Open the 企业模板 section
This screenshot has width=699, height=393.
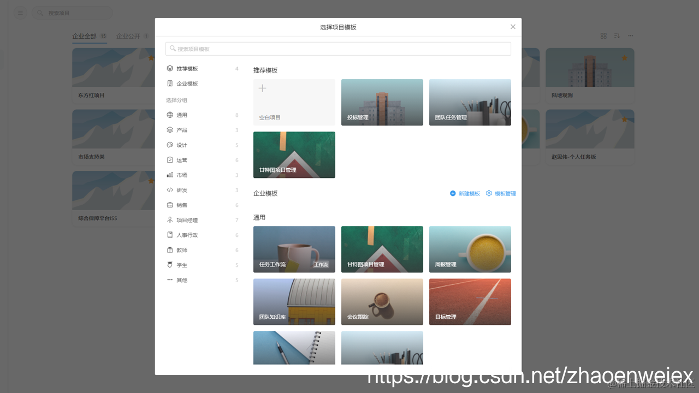(170, 83)
